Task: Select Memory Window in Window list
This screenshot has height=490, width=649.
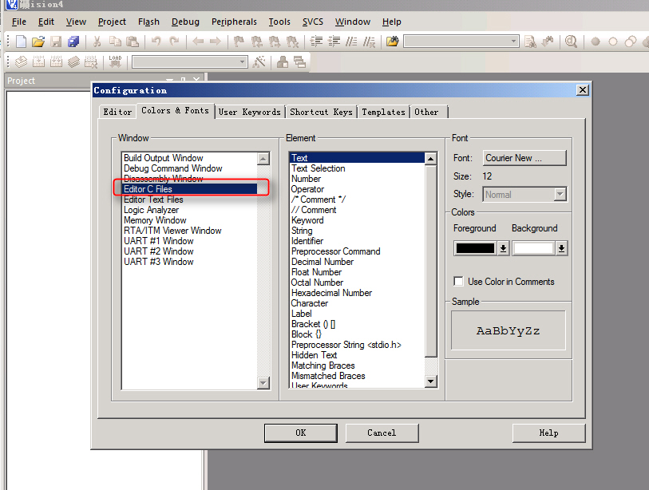Action: (155, 220)
